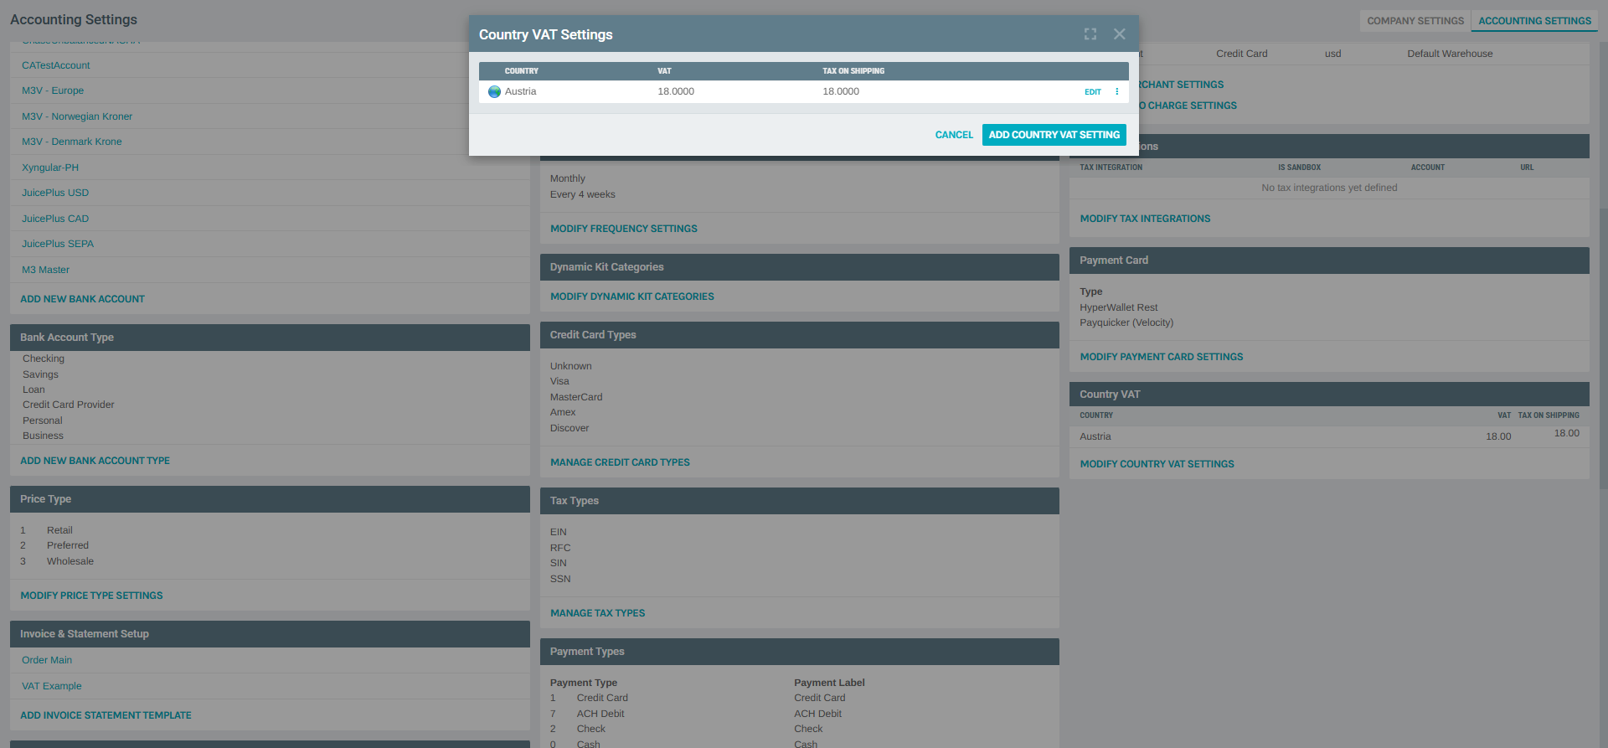The width and height of the screenshot is (1608, 748).
Task: Select the 'Every 4 weeks' frequency entry
Action: 582,194
